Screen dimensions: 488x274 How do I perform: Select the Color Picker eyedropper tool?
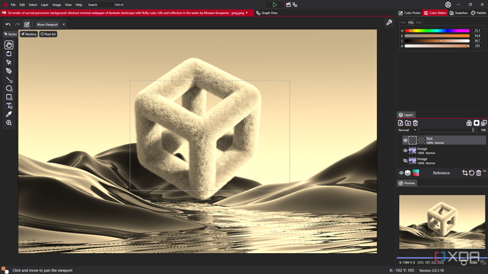[9, 114]
